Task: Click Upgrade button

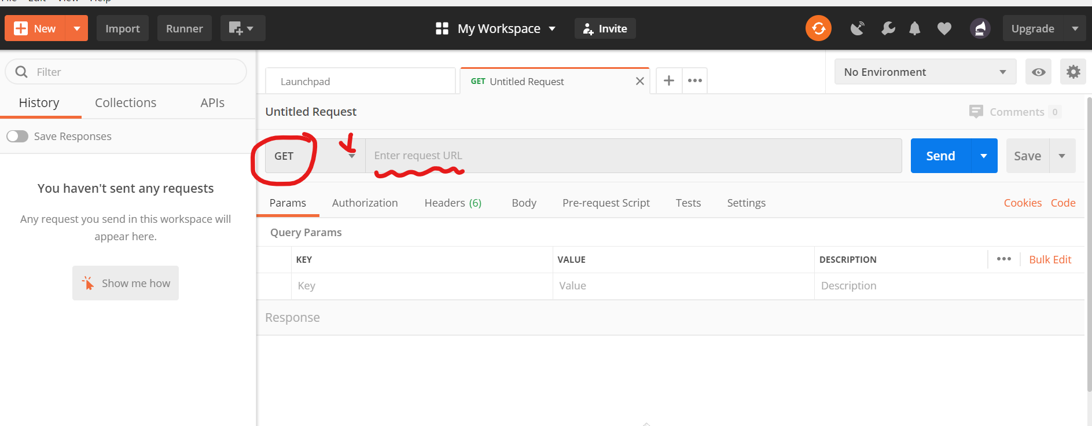Action: coord(1033,28)
